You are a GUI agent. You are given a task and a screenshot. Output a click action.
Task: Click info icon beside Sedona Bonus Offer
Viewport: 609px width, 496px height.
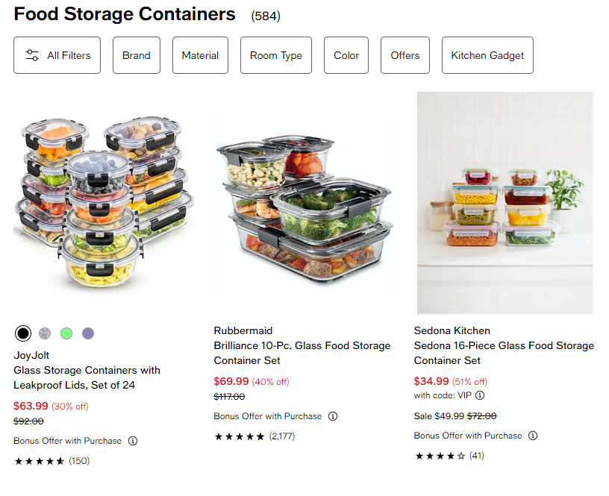coord(533,436)
